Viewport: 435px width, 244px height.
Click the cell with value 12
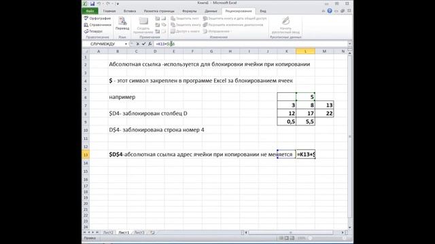coord(287,113)
